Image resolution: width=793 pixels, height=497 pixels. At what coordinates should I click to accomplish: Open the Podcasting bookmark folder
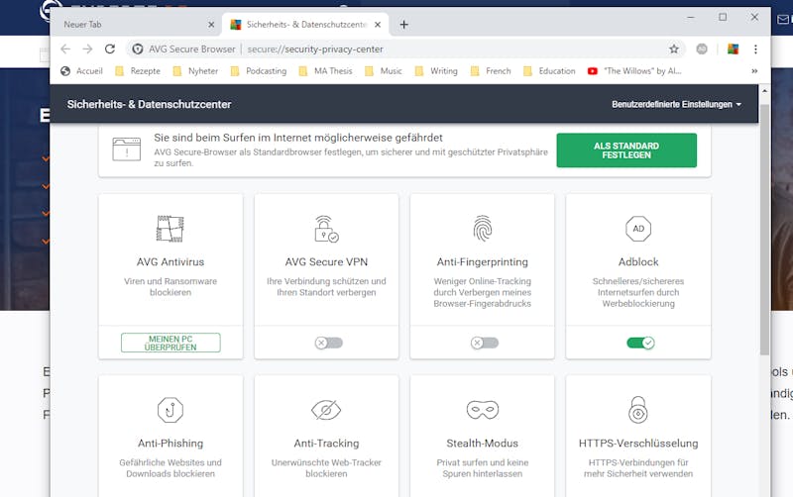pyautogui.click(x=259, y=71)
